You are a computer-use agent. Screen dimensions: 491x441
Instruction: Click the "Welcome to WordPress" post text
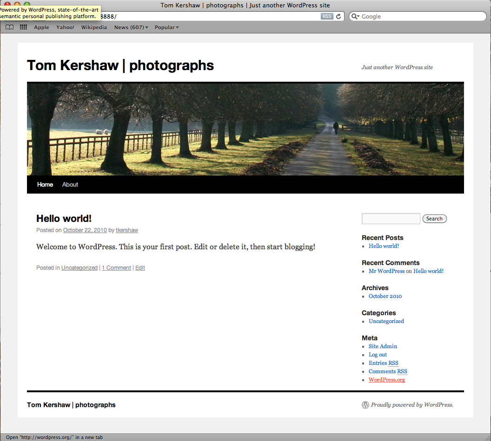(176, 247)
